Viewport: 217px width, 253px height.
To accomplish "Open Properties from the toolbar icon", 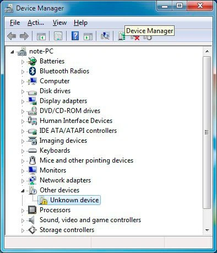I will 58,36.
